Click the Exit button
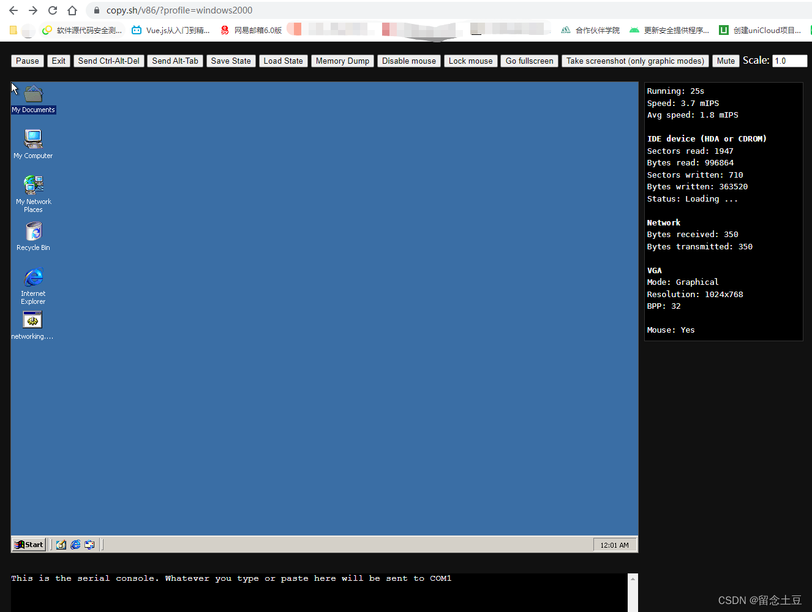This screenshot has height=612, width=812. (59, 61)
